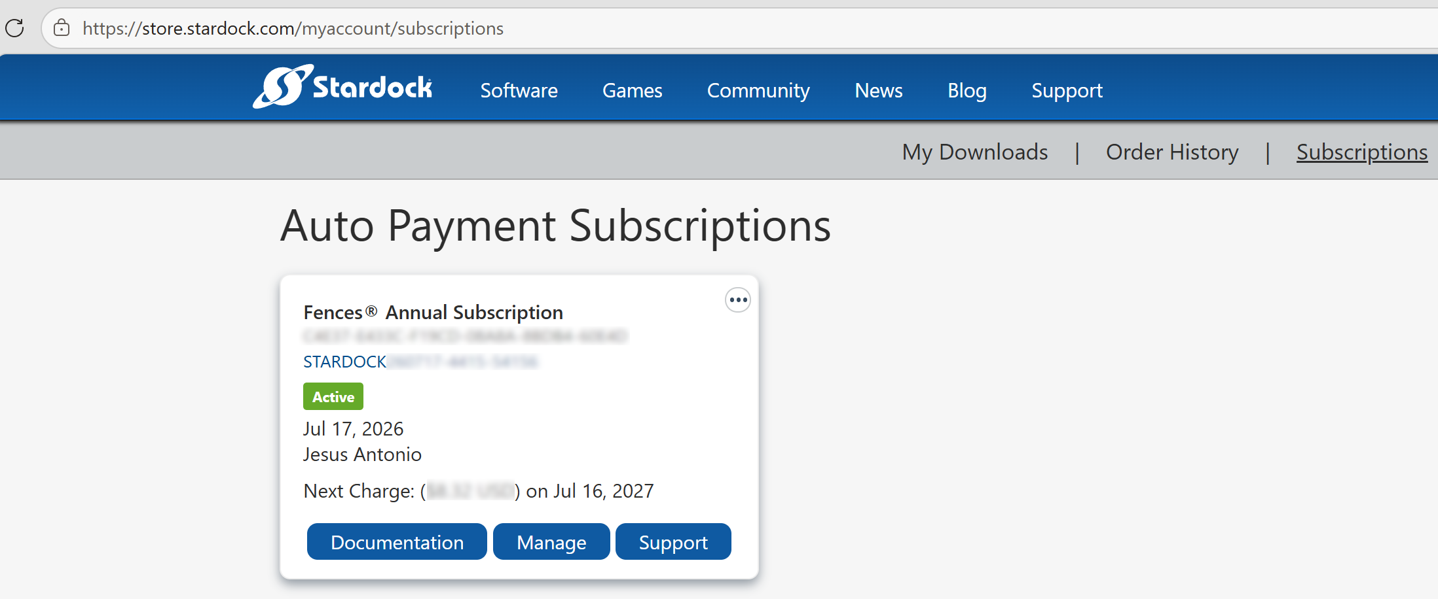Click the Next Charge Jul 16, 2027 line
The height and width of the screenshot is (599, 1438).
pyautogui.click(x=479, y=491)
